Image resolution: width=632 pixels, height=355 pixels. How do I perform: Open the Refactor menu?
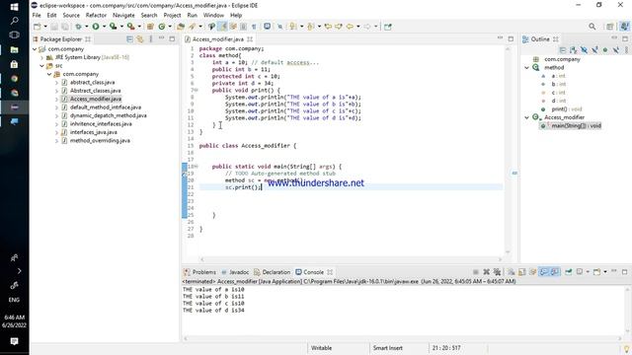point(96,16)
